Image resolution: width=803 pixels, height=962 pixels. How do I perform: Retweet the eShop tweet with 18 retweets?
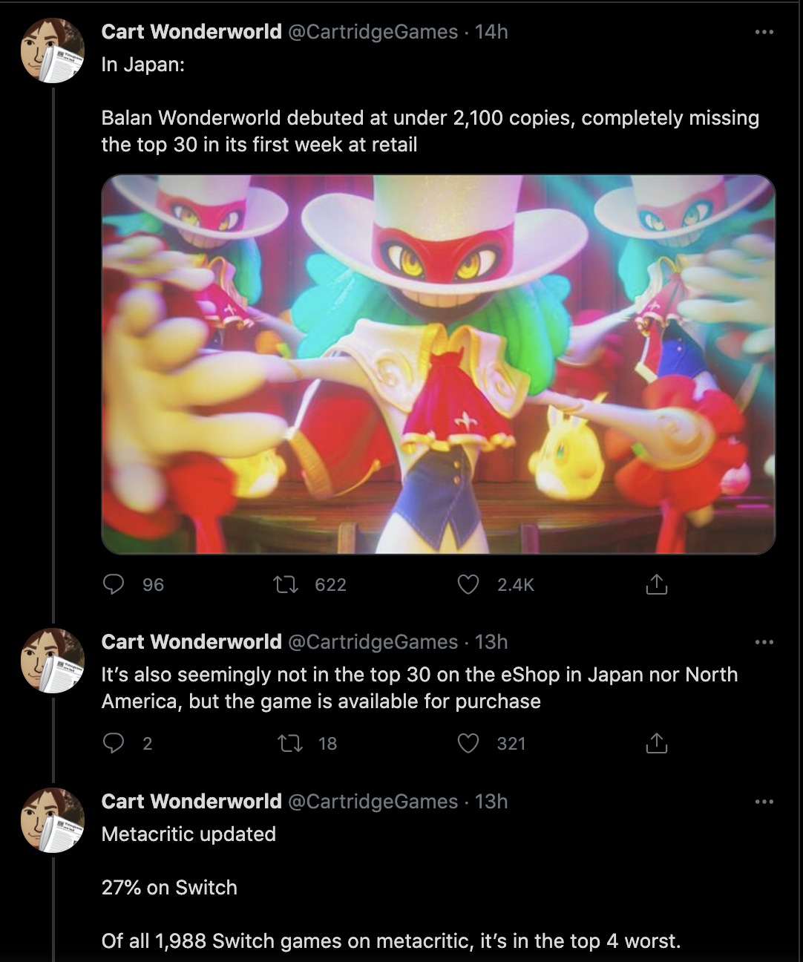click(x=289, y=743)
